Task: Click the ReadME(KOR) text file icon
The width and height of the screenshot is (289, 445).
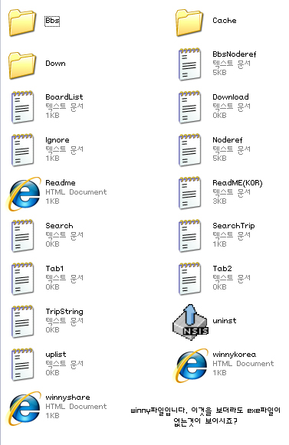Action: pyautogui.click(x=189, y=193)
